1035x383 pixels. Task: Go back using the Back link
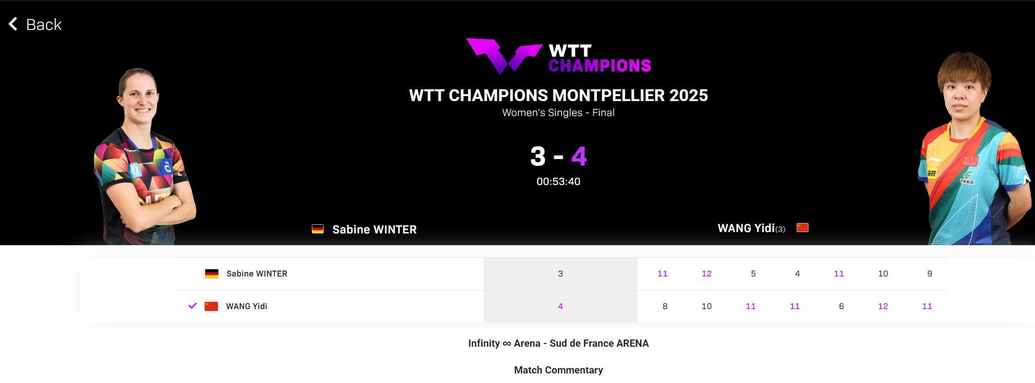[x=44, y=24]
